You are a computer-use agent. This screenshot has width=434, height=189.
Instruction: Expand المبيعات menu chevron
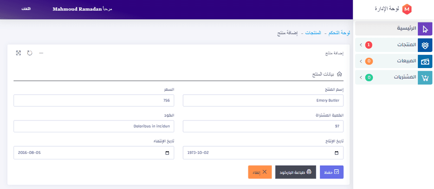(360, 61)
